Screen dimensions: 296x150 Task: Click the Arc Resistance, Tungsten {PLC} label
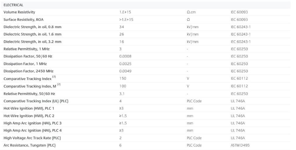point(30,145)
